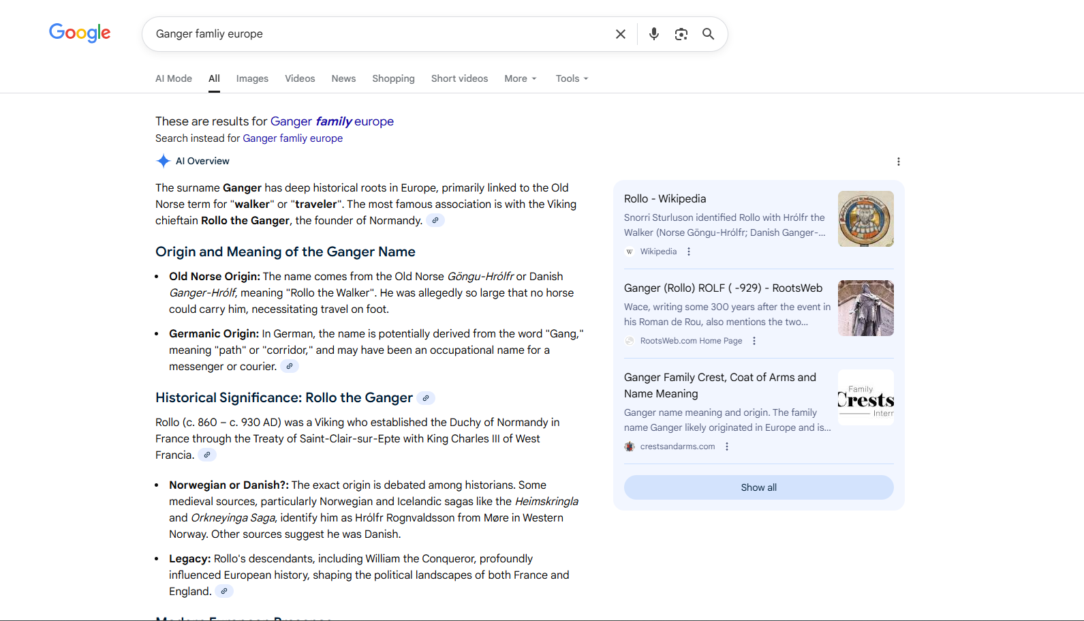Open AI Overview three-dot options menu
Image resolution: width=1084 pixels, height=621 pixels.
(x=899, y=162)
